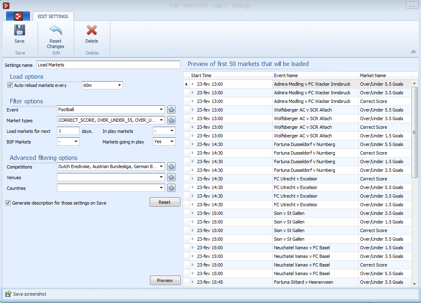Refresh the Event list
The image size is (421, 303).
171,109
